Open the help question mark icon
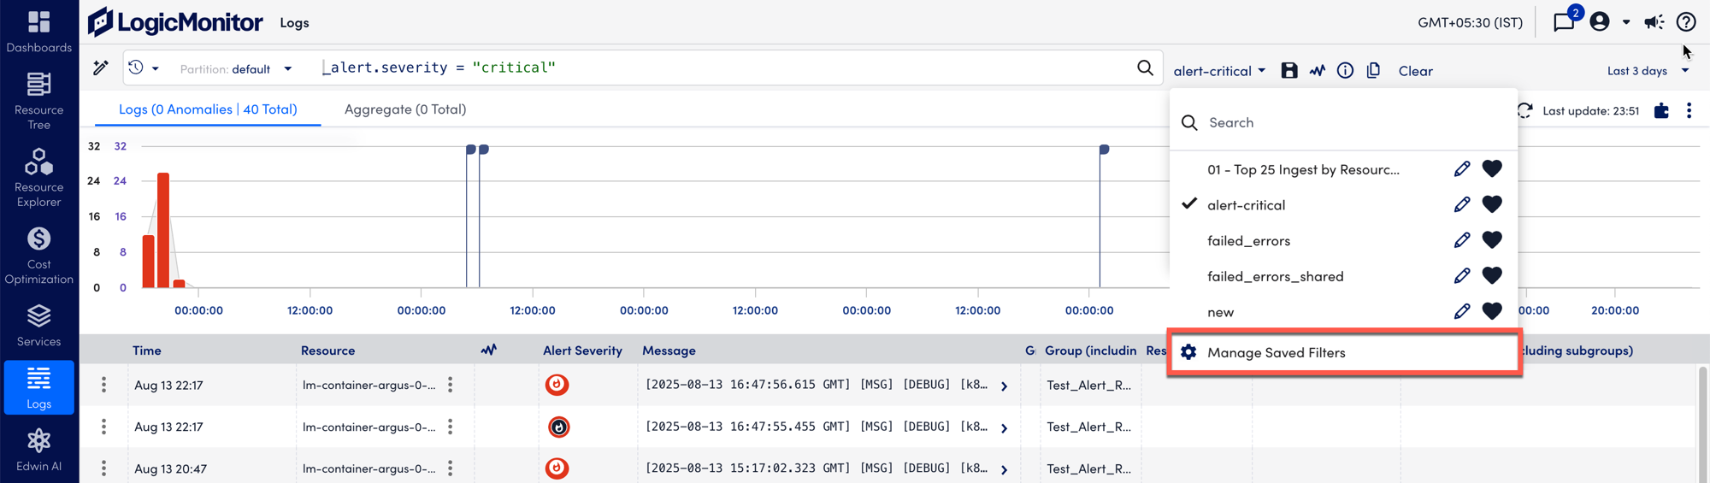The image size is (1710, 483). [1686, 21]
